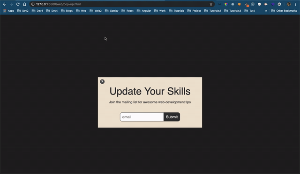Reload the current page
300x174 pixels.
pos(18,4)
